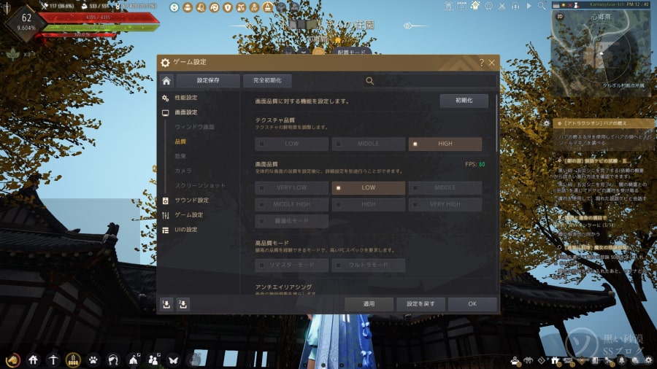Image resolution: width=657 pixels, height=369 pixels.
Task: Select カメラ sub-item in sidebar
Action: [183, 171]
